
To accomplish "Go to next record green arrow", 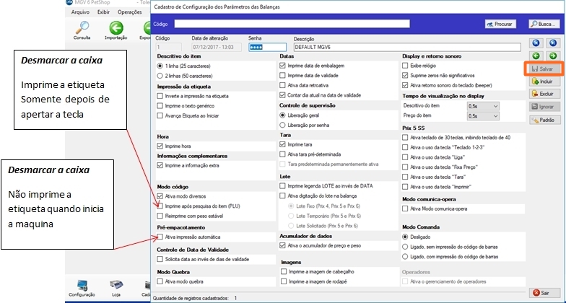I will point(553,56).
